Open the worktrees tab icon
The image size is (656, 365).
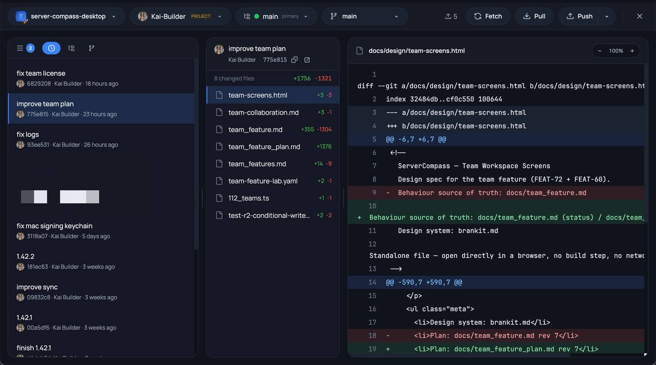pyautogui.click(x=71, y=48)
